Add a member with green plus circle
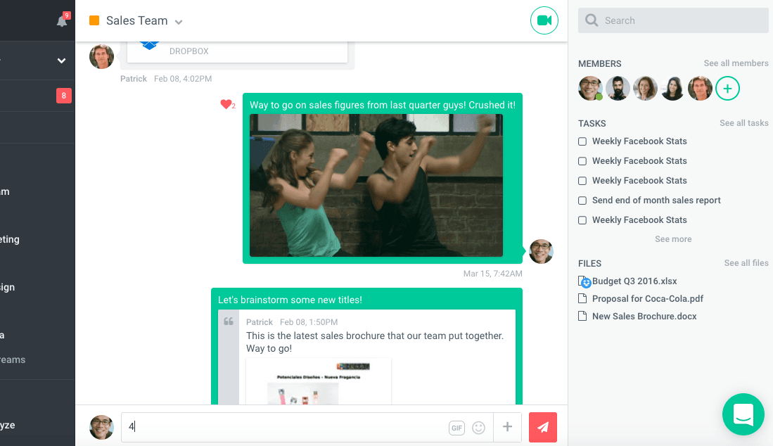 coord(727,89)
